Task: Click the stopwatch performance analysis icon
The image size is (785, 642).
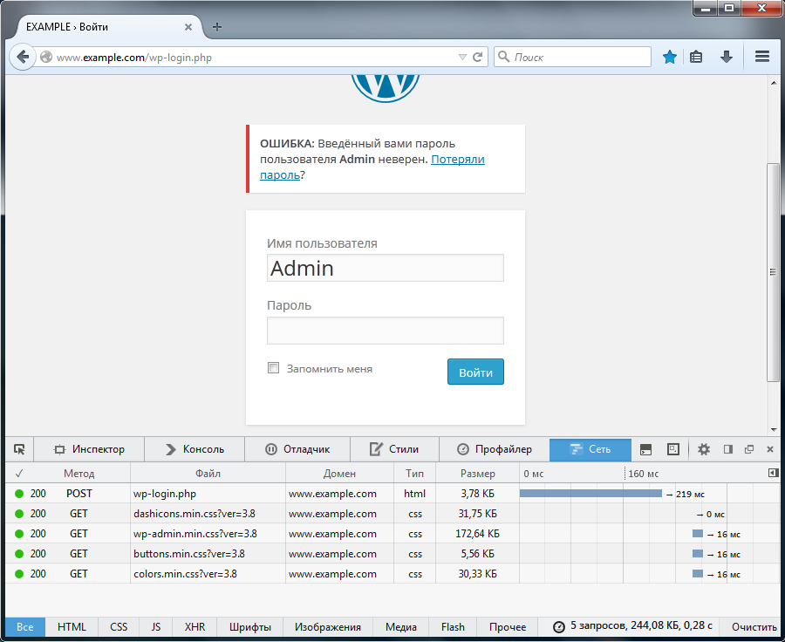Action: pos(559,626)
